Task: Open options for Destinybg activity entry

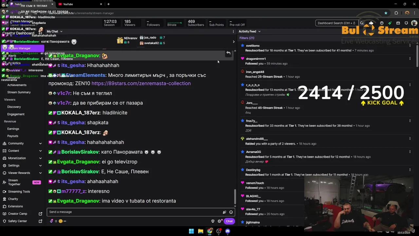Action: click(x=410, y=170)
